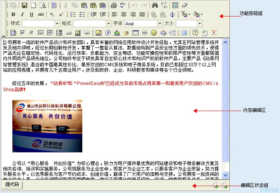Insert a table
280x193 pixels.
[136, 33]
